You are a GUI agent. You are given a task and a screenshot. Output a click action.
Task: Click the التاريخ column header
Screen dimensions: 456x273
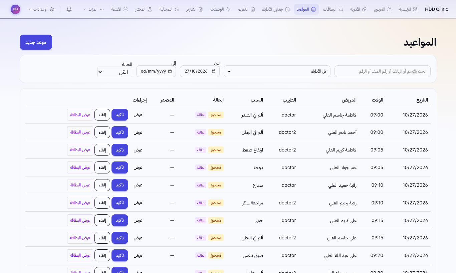pyautogui.click(x=422, y=100)
